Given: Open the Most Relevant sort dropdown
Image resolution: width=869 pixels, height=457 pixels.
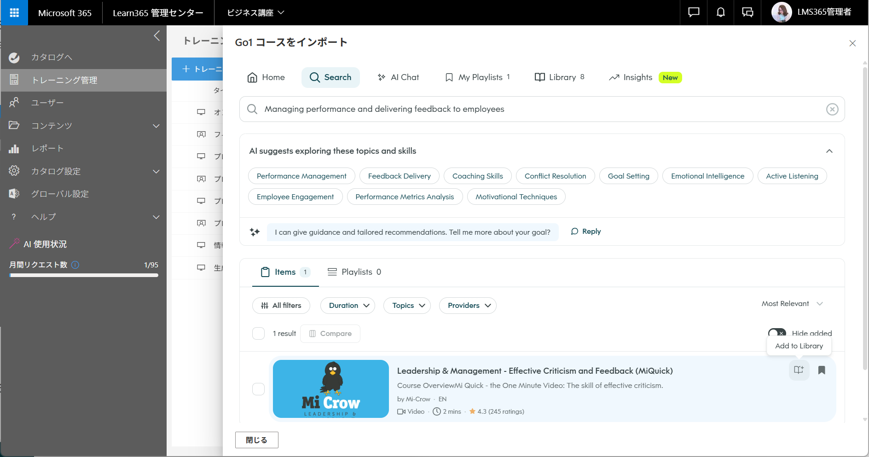Looking at the screenshot, I should coord(792,304).
